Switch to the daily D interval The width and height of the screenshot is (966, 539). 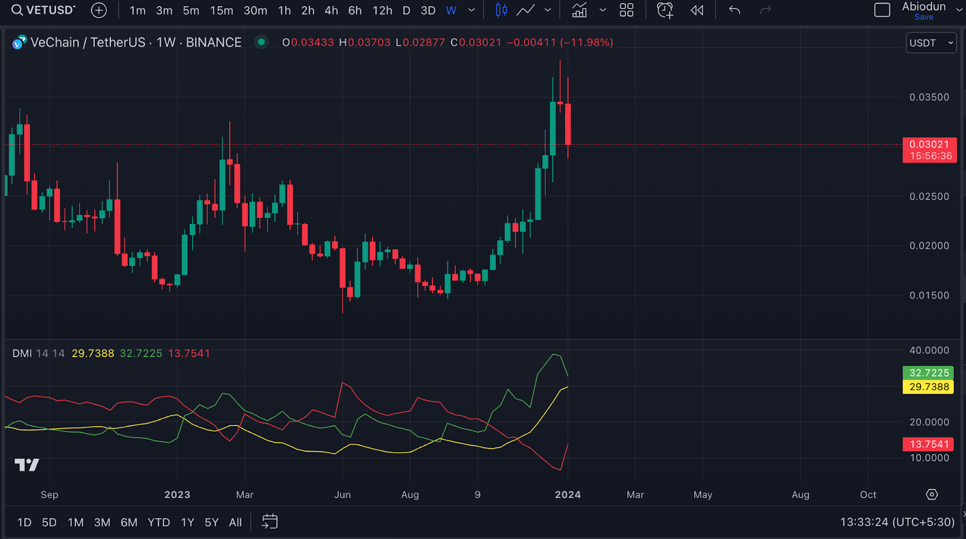click(406, 10)
